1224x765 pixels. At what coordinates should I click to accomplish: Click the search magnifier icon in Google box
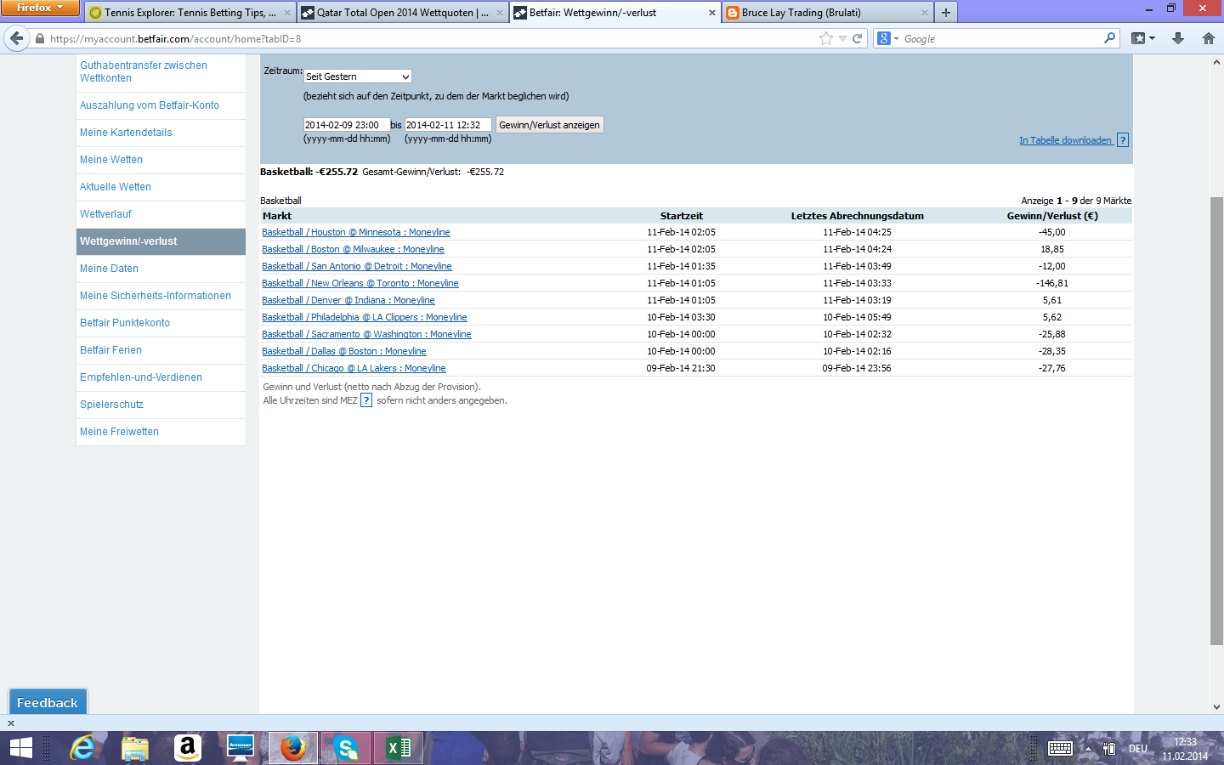(1109, 38)
